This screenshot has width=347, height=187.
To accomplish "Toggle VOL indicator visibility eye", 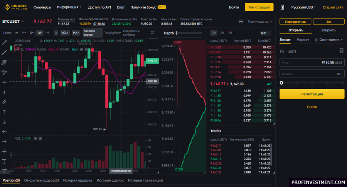I will [35, 139].
